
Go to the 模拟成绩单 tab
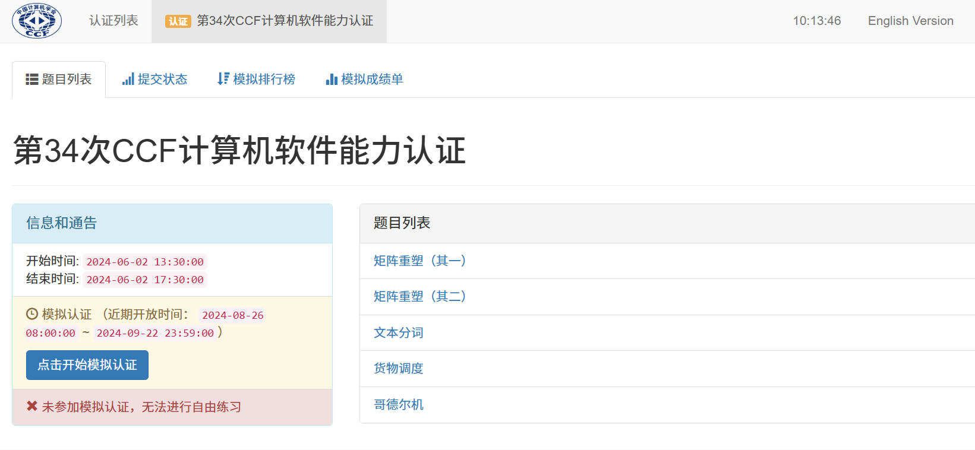click(364, 80)
